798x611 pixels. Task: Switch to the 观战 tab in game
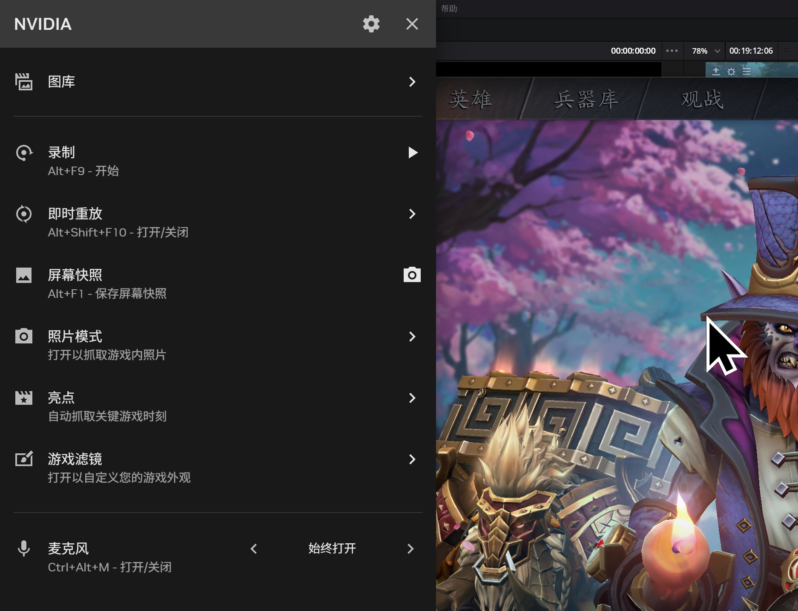click(702, 100)
